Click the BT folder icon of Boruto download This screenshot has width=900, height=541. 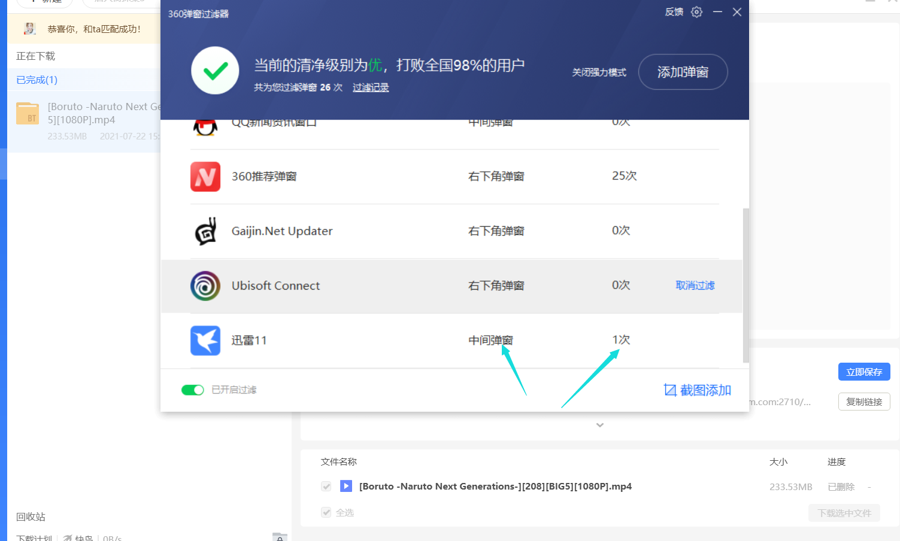click(28, 114)
